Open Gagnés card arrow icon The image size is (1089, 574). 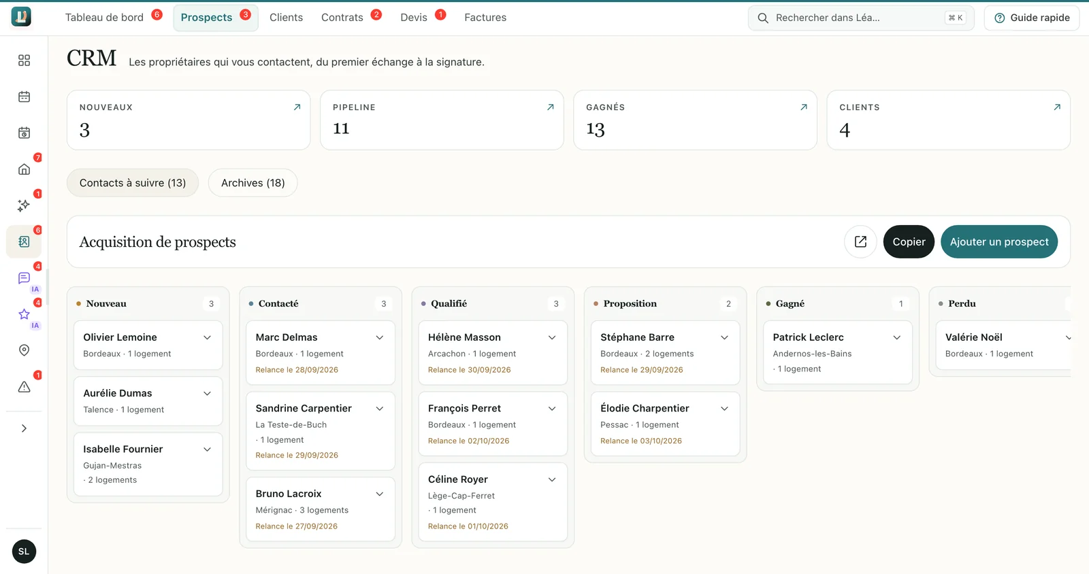(x=804, y=107)
